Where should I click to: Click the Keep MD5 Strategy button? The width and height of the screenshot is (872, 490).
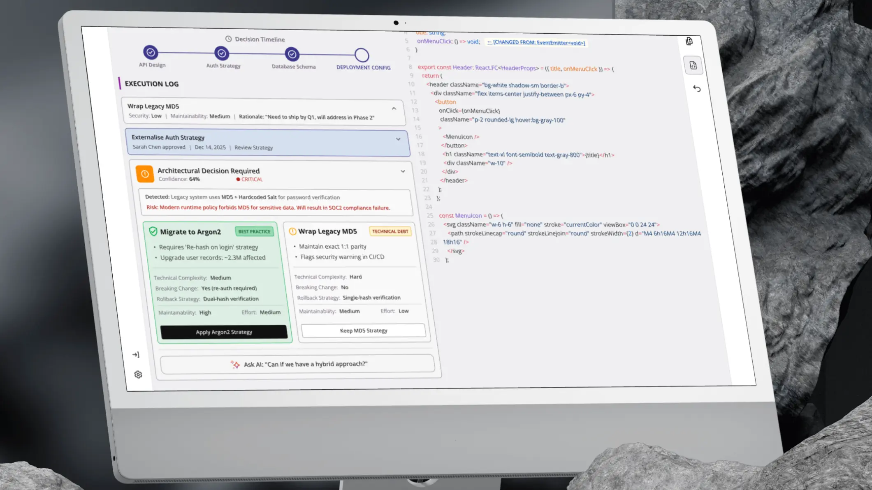click(x=363, y=330)
